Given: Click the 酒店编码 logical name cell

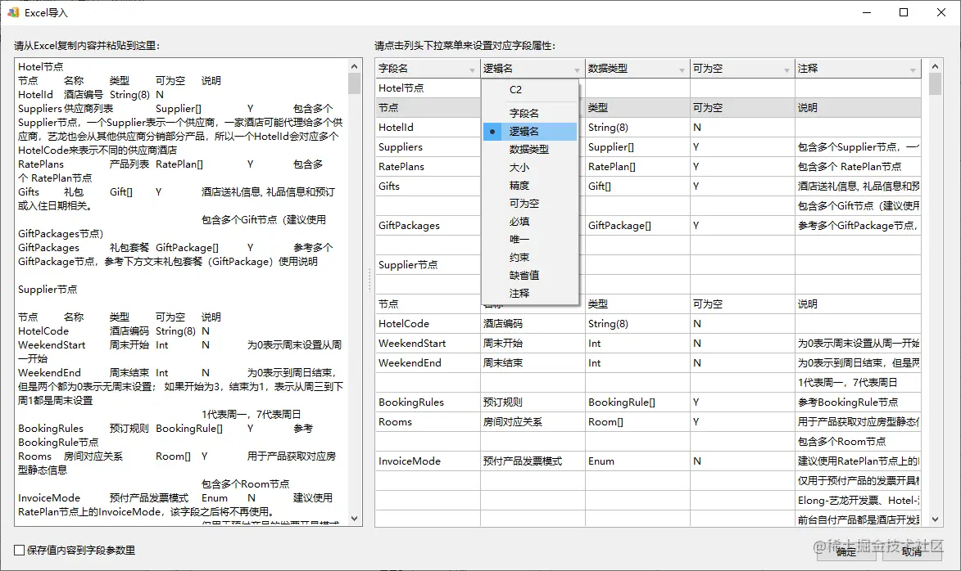Looking at the screenshot, I should [533, 324].
